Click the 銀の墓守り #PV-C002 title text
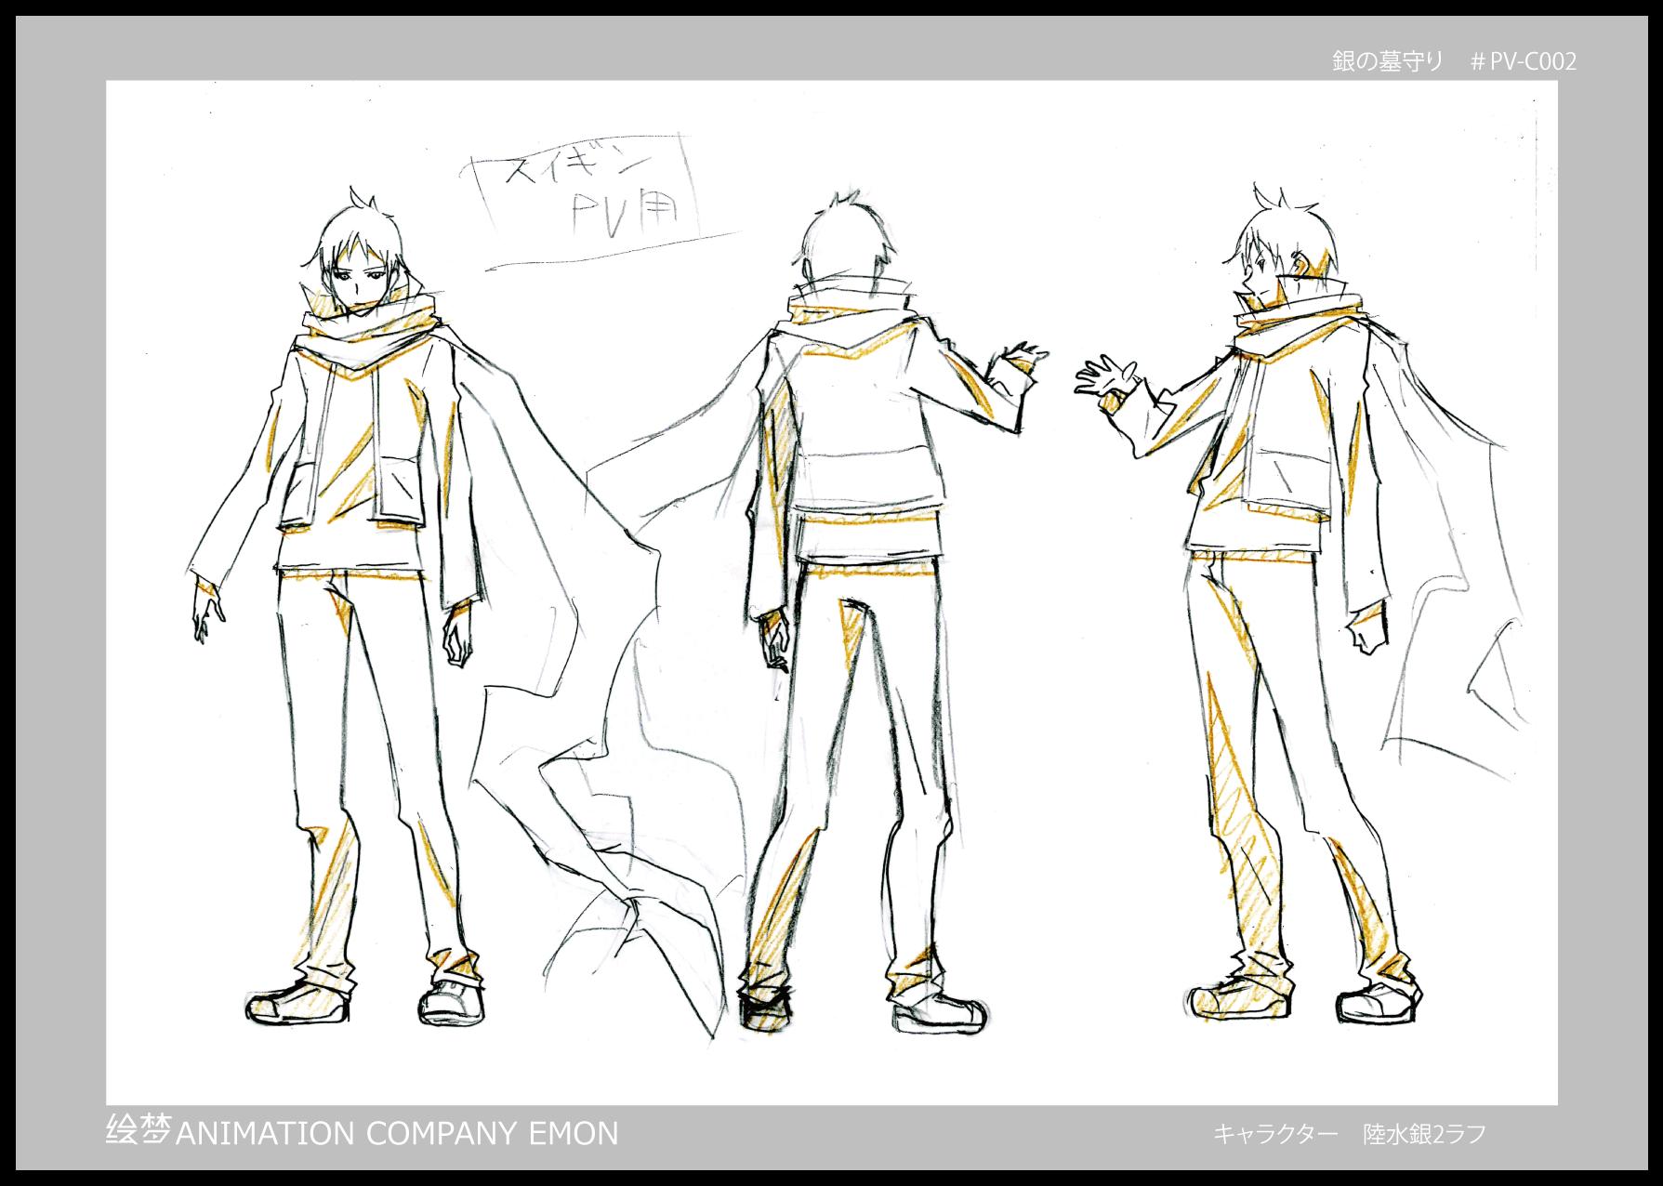The width and height of the screenshot is (1663, 1186). (1455, 62)
